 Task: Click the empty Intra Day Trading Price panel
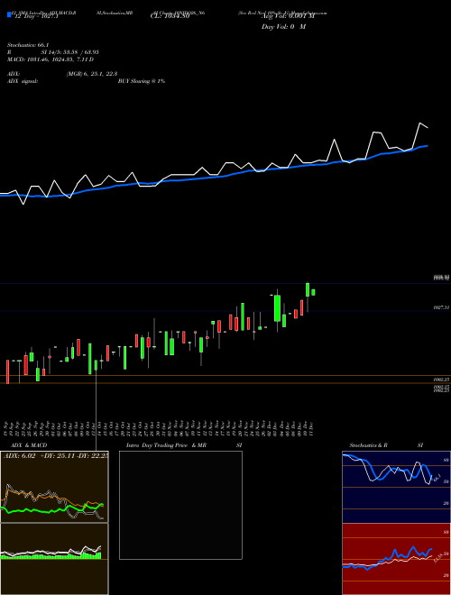click(180, 505)
